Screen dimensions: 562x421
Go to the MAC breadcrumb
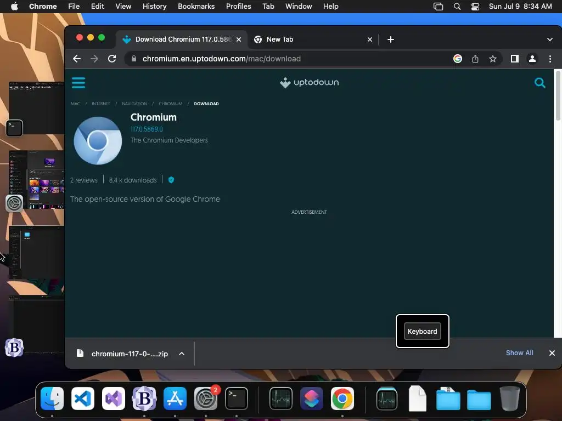75,104
